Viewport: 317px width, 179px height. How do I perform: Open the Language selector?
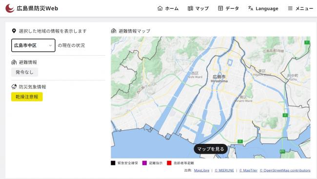click(263, 8)
